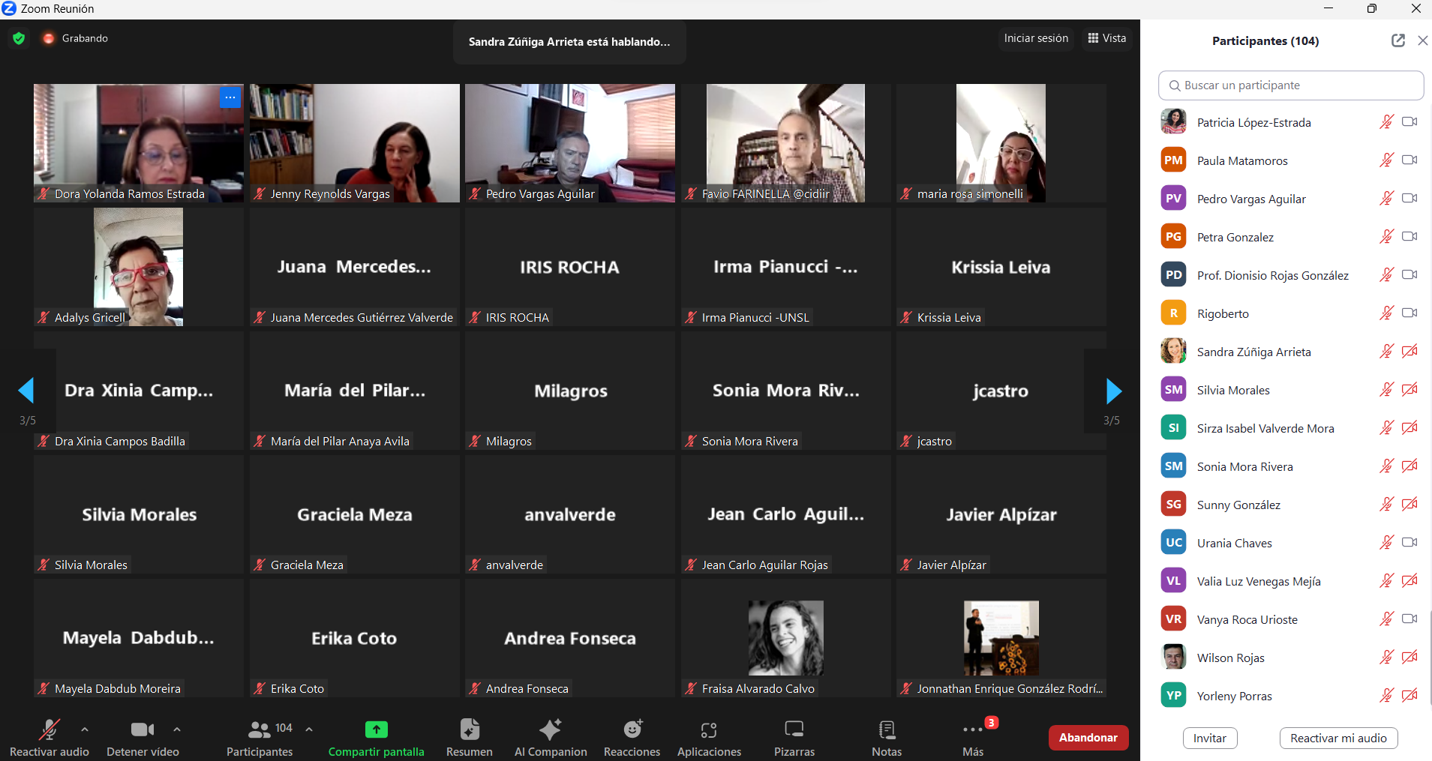Screen dimensions: 1432x761
Task: Click the Krissia Leiva participant tile
Action: 1001,267
